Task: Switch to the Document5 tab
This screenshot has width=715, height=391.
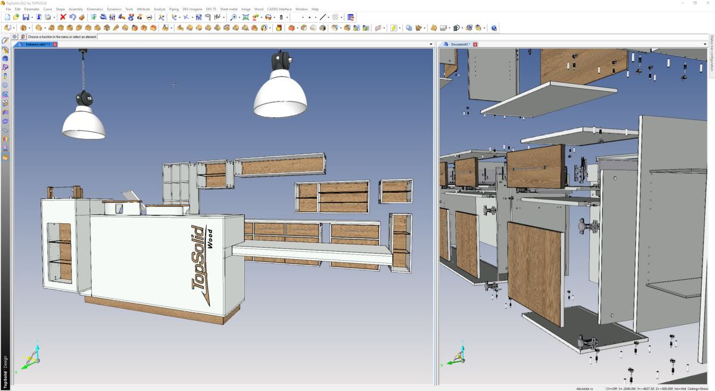Action: pos(459,44)
